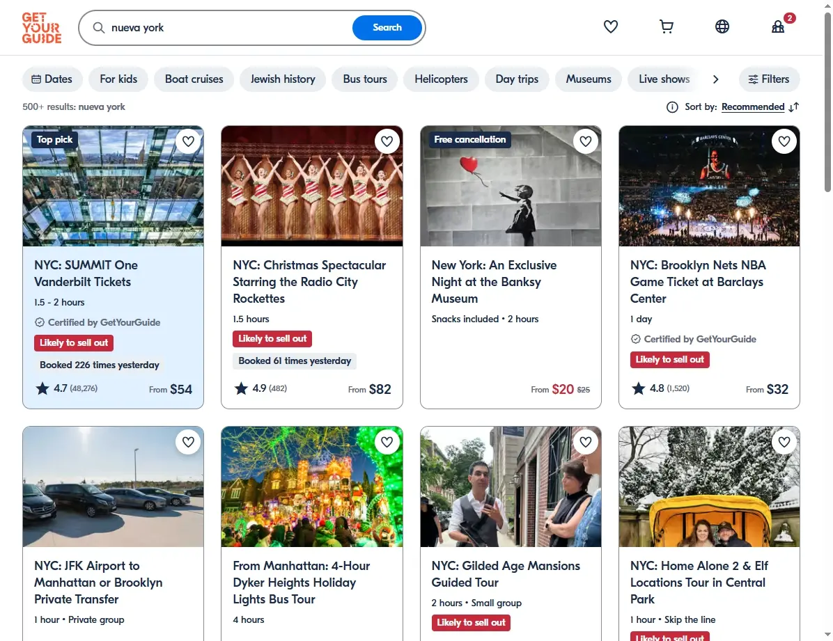
Task: Open language and currency globe icon
Action: coord(722,26)
